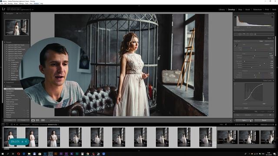
Task: Go forward using filmstrip right arrow
Action: (17, 125)
